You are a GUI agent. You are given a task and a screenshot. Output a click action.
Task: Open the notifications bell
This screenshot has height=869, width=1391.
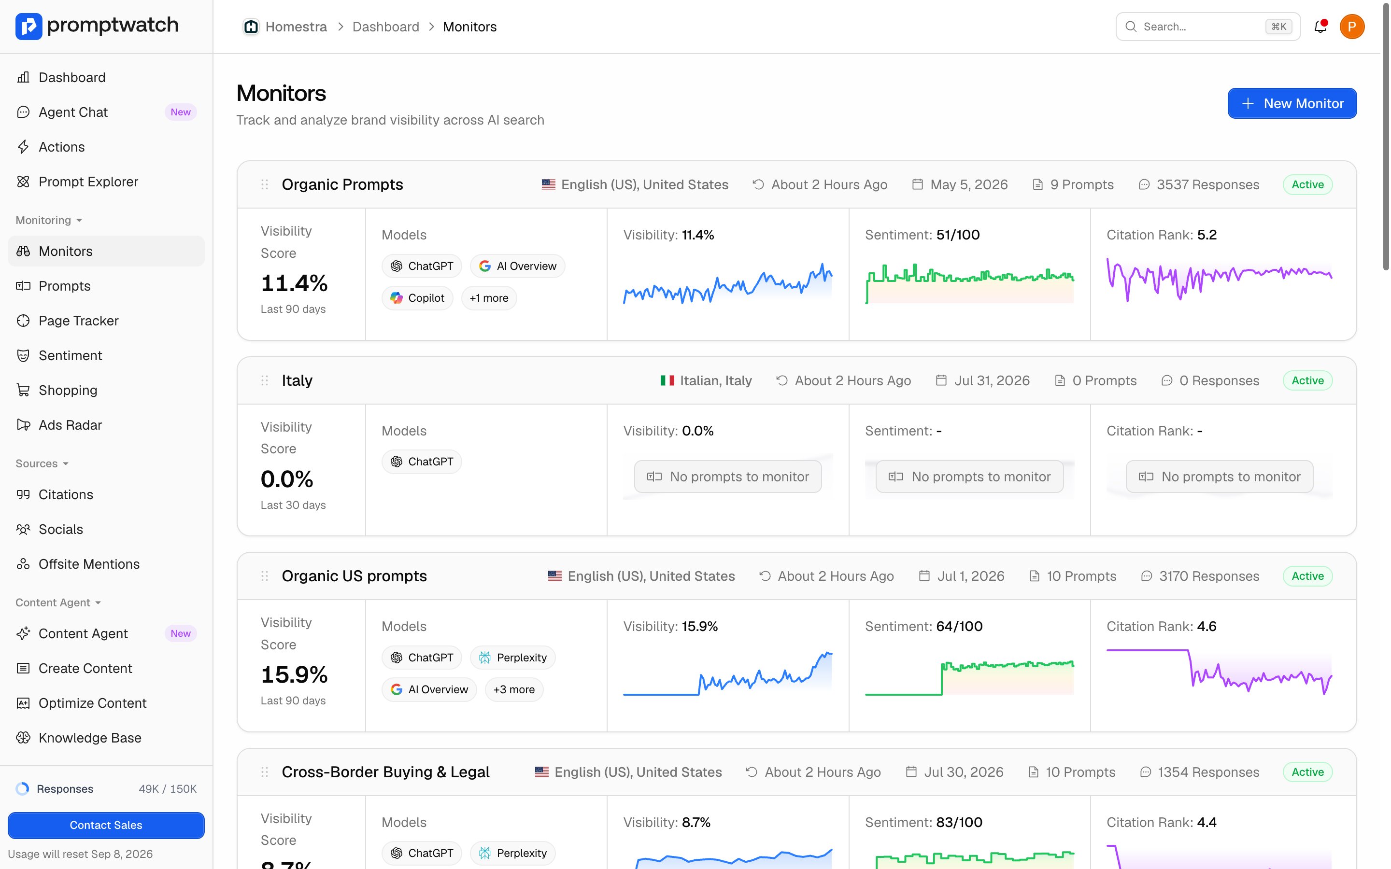point(1320,27)
